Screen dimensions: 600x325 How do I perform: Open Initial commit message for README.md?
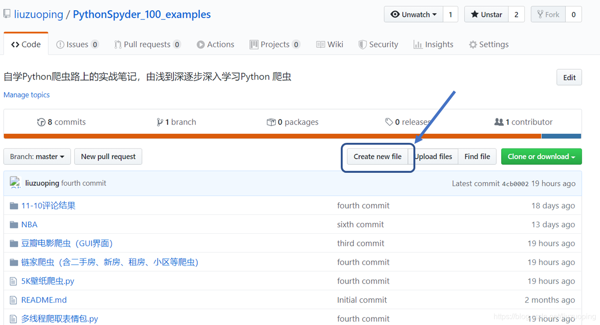pyautogui.click(x=362, y=300)
